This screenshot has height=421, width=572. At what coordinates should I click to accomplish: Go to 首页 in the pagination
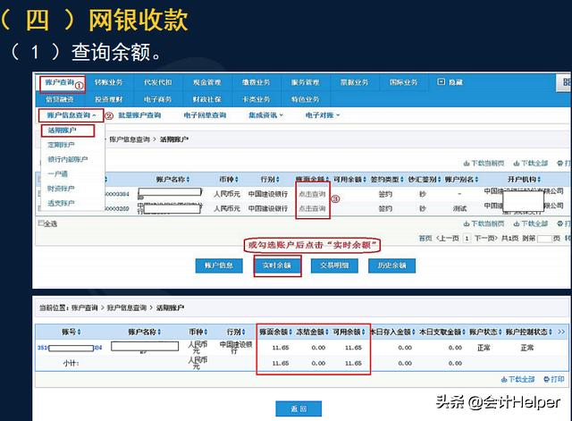point(425,239)
